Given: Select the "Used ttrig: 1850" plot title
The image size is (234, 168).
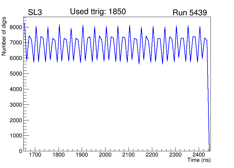Looking at the screenshot, I should click(x=98, y=12).
